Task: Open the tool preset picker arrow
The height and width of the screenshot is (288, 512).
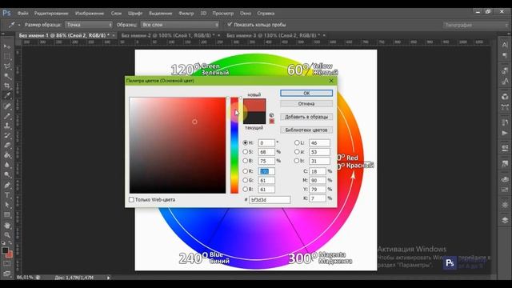Action: click(x=19, y=25)
